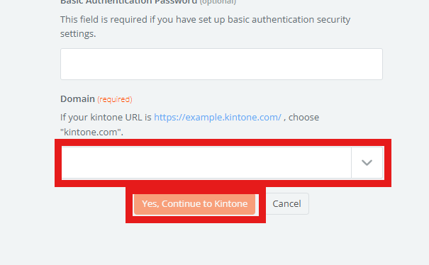Image resolution: width=429 pixels, height=265 pixels.
Task: Open the Domain dropdown chevron arrow
Action: [367, 163]
